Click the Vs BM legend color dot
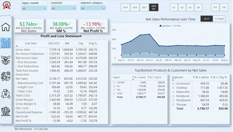The height and width of the screenshot is (132, 233). tap(173, 26)
